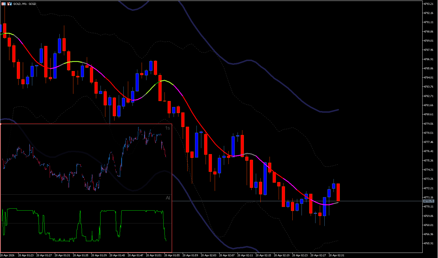Click the current price tag 4770.75
The image size is (438, 258).
point(429,201)
